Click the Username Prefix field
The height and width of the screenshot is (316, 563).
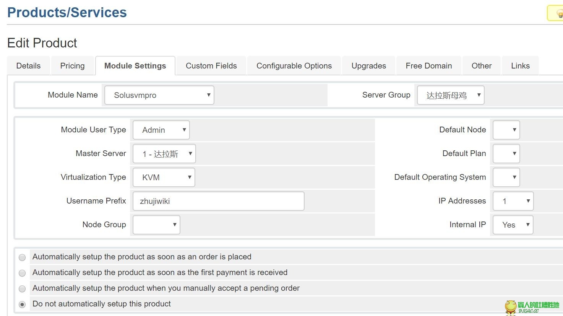click(218, 201)
